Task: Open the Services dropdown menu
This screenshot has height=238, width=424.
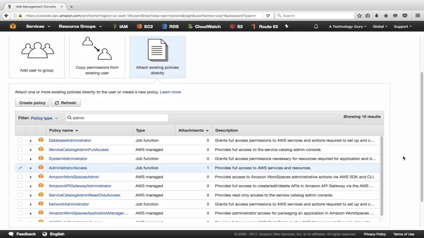Action: tap(38, 26)
